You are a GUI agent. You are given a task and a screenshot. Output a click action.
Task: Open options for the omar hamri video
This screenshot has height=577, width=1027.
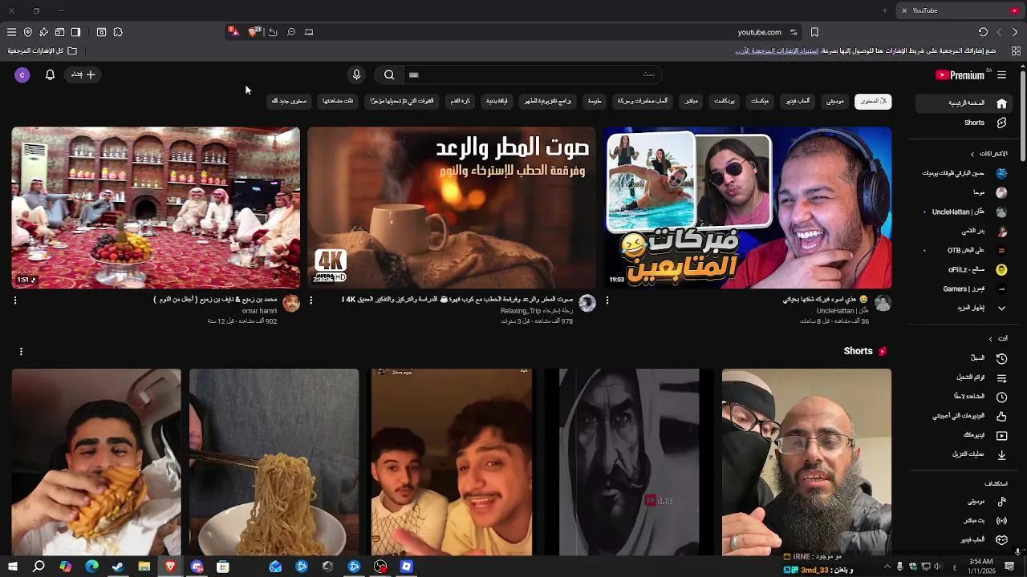(15, 301)
